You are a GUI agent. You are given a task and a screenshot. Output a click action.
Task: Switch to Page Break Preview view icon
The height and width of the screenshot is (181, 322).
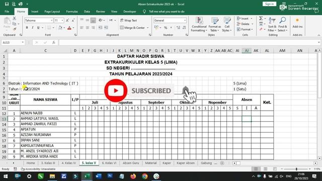(275, 169)
